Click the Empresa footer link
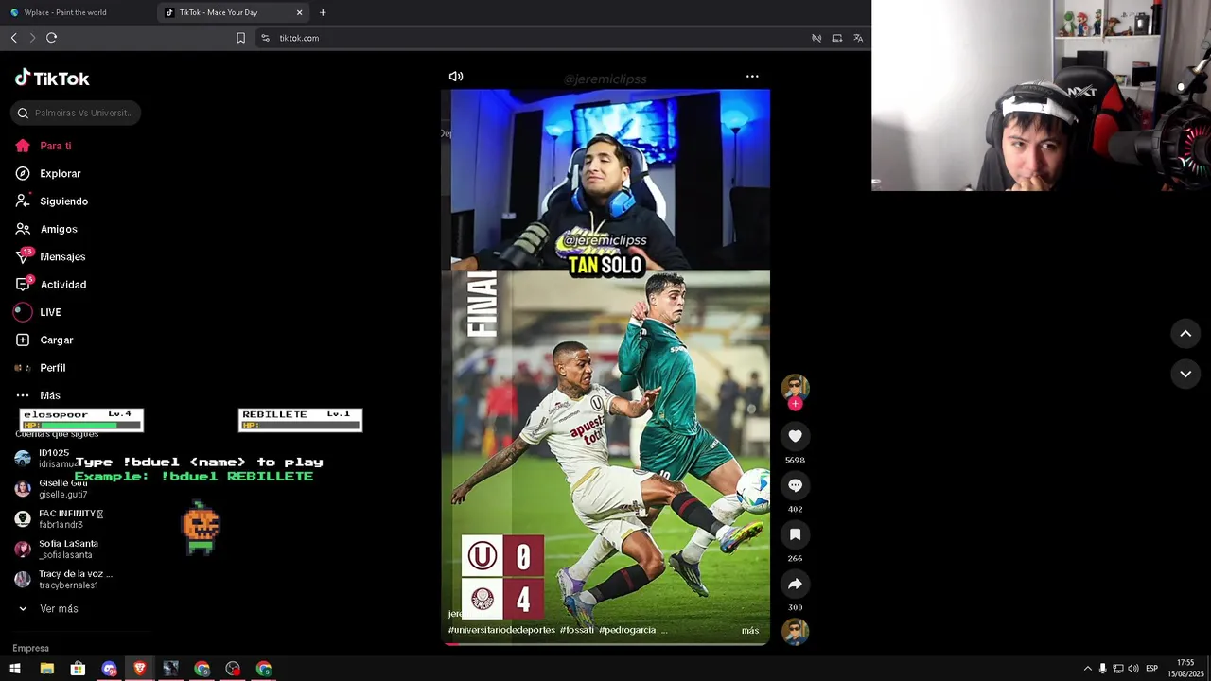Viewport: 1211px width, 681px height. point(30,648)
